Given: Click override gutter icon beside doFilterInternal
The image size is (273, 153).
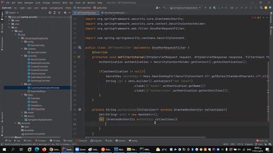Looking at the screenshot, I should pyautogui.click(x=79, y=57).
